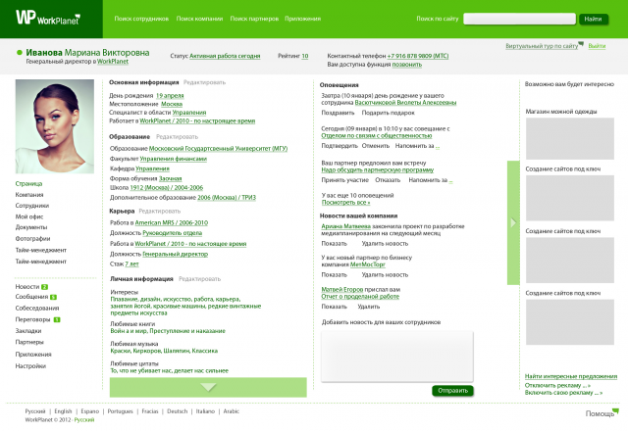Open the rating value 10
Screen dimensions: 628x431
305,56
